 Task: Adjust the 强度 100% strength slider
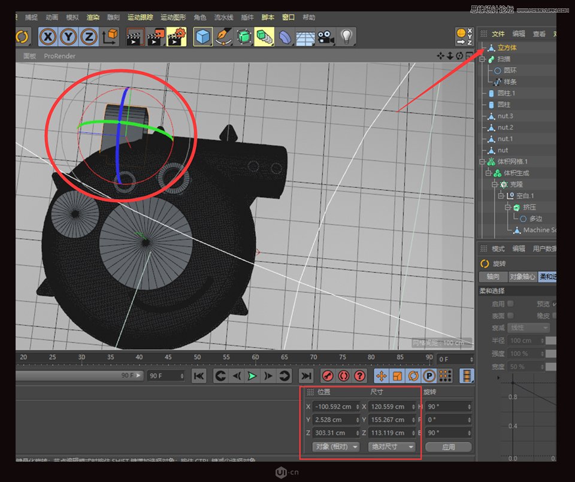click(526, 353)
